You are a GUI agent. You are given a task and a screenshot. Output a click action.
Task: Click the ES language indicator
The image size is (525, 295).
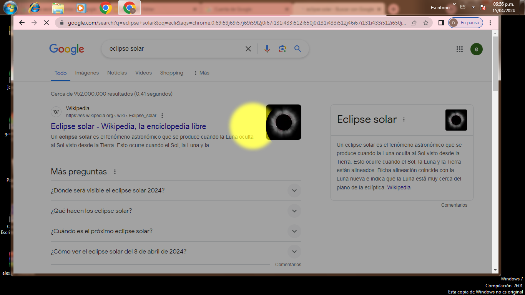[x=463, y=7]
